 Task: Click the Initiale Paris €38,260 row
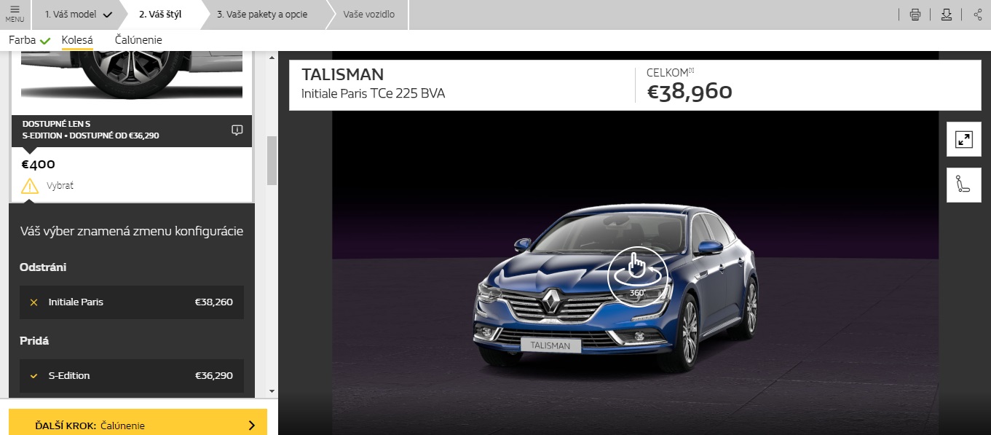(132, 302)
